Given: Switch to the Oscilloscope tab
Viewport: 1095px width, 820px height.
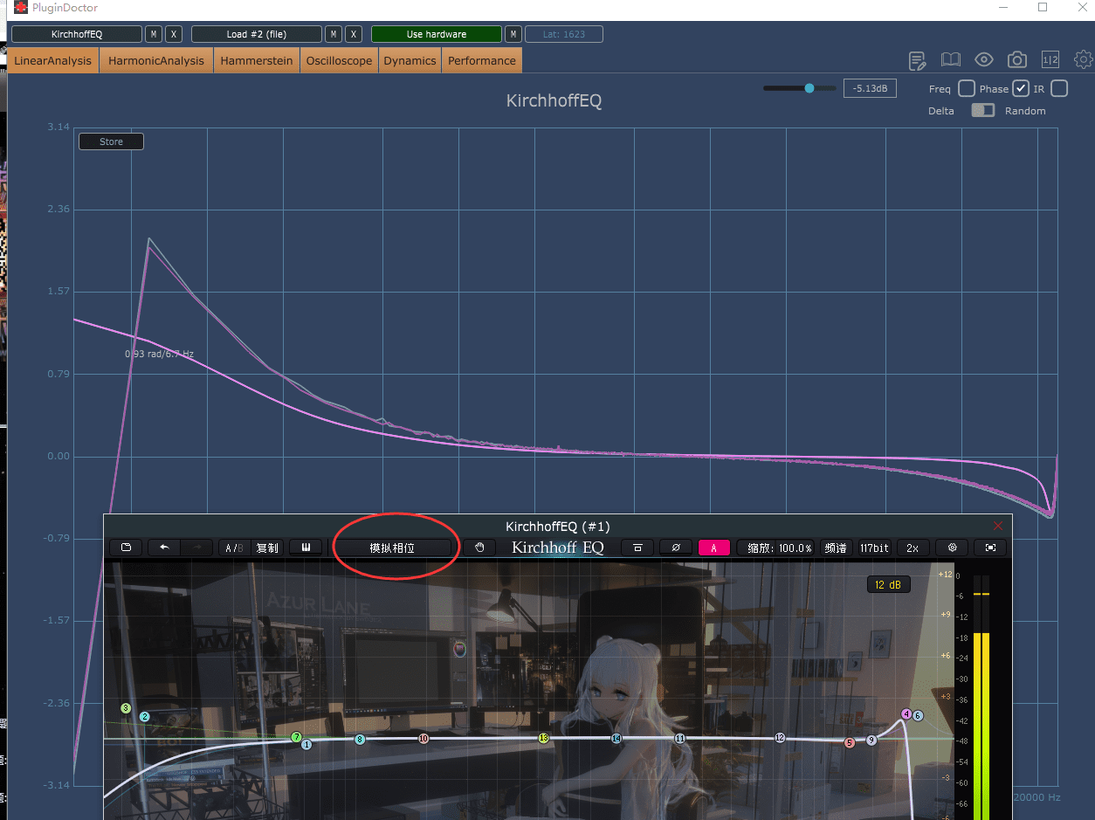Looking at the screenshot, I should 339,61.
